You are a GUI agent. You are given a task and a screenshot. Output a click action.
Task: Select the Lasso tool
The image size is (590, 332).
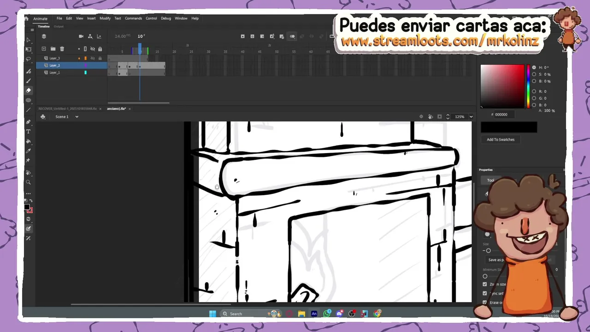point(28,59)
